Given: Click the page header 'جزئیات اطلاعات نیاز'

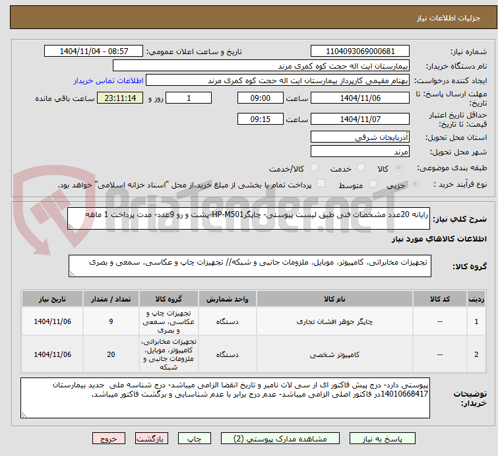Looking at the screenshot, I should (x=448, y=18).
